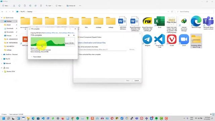Open SAI HEETCH folder in sidebar

click(10, 46)
